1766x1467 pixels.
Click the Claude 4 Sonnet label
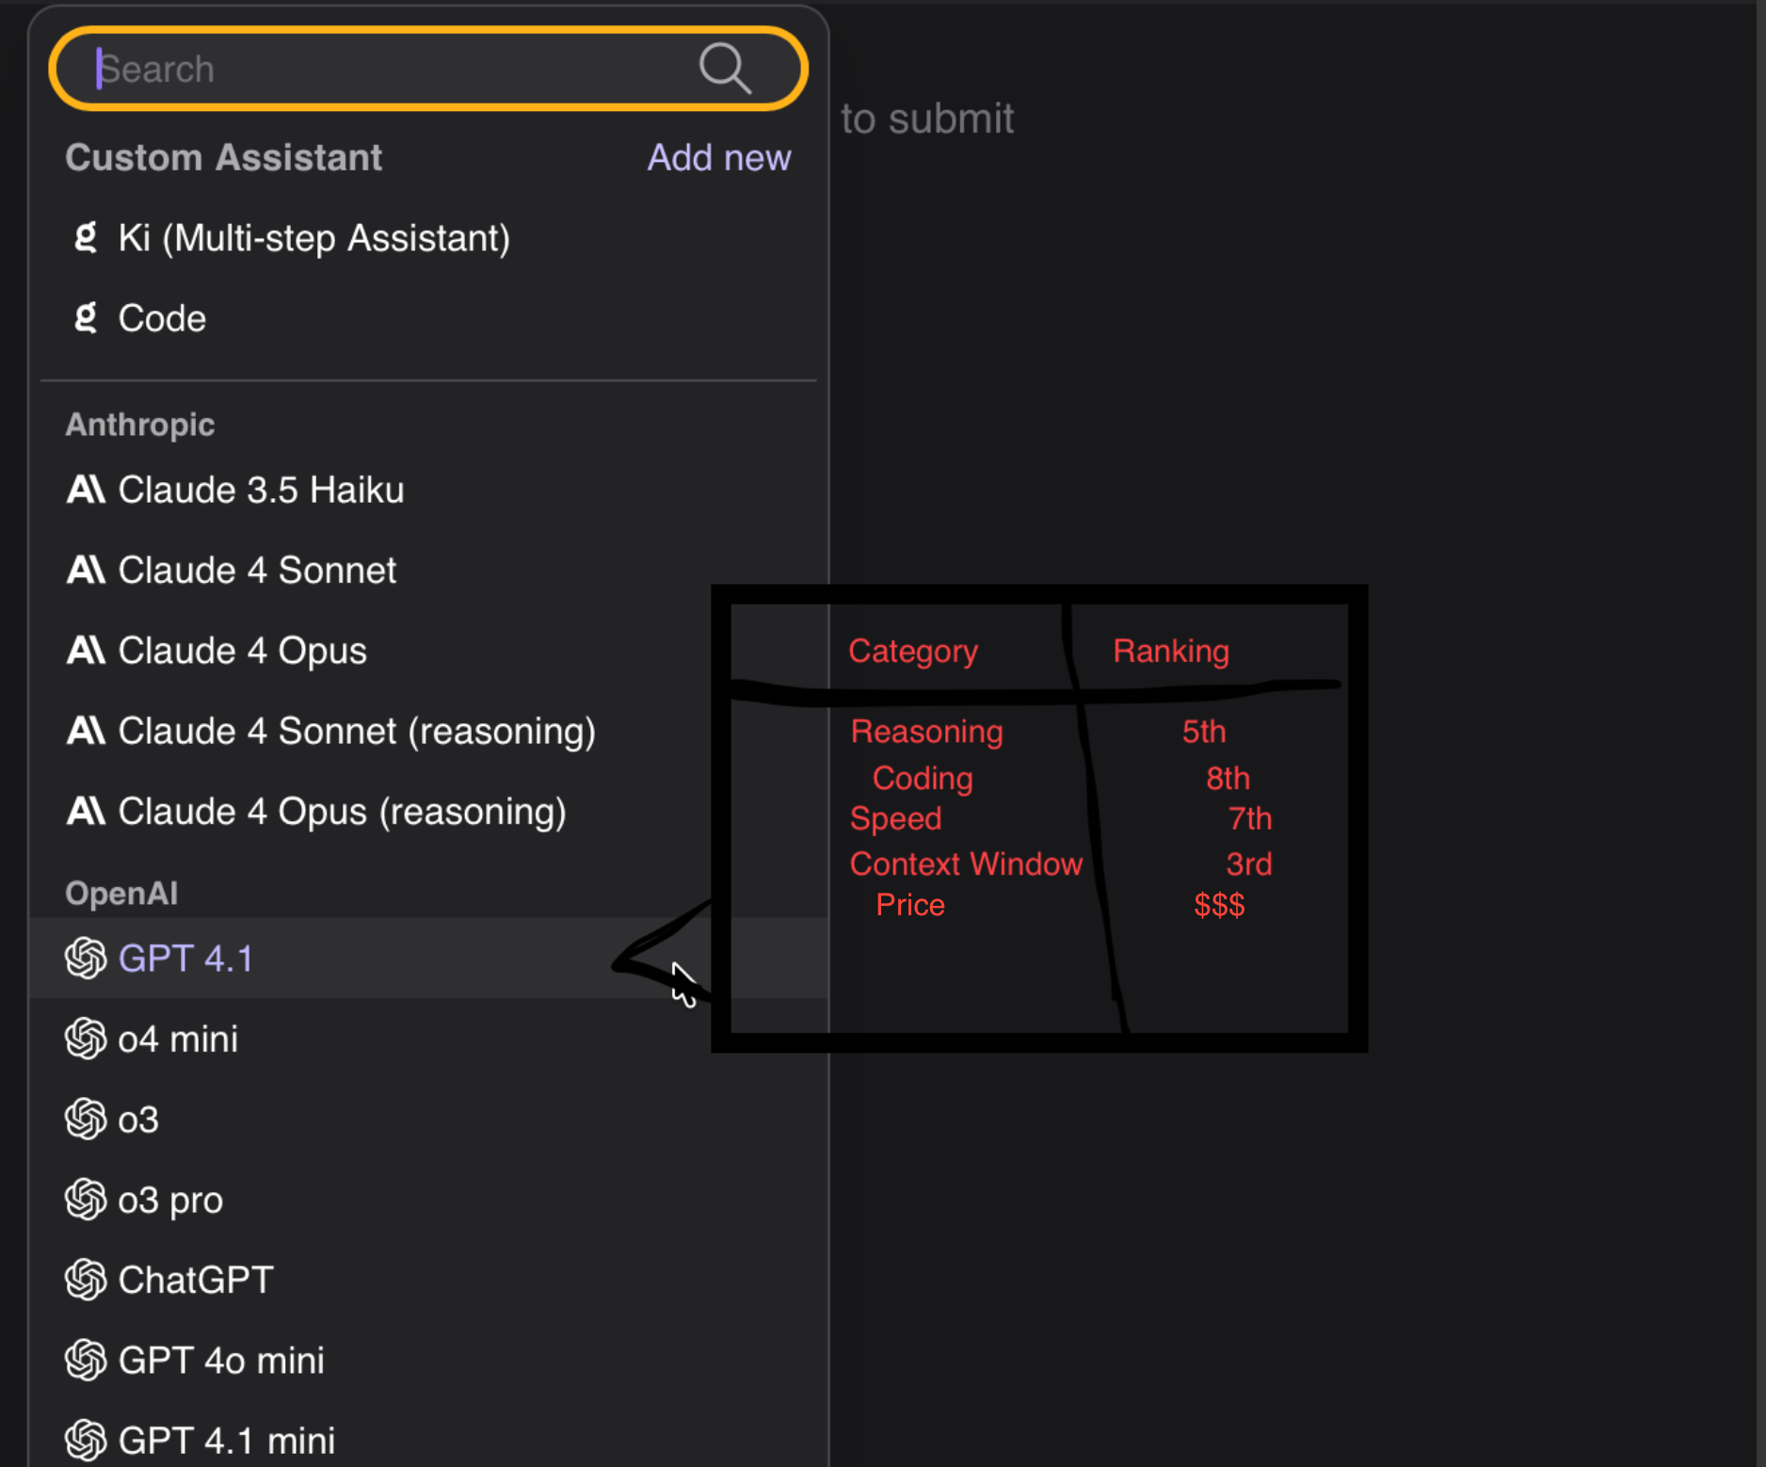(257, 570)
